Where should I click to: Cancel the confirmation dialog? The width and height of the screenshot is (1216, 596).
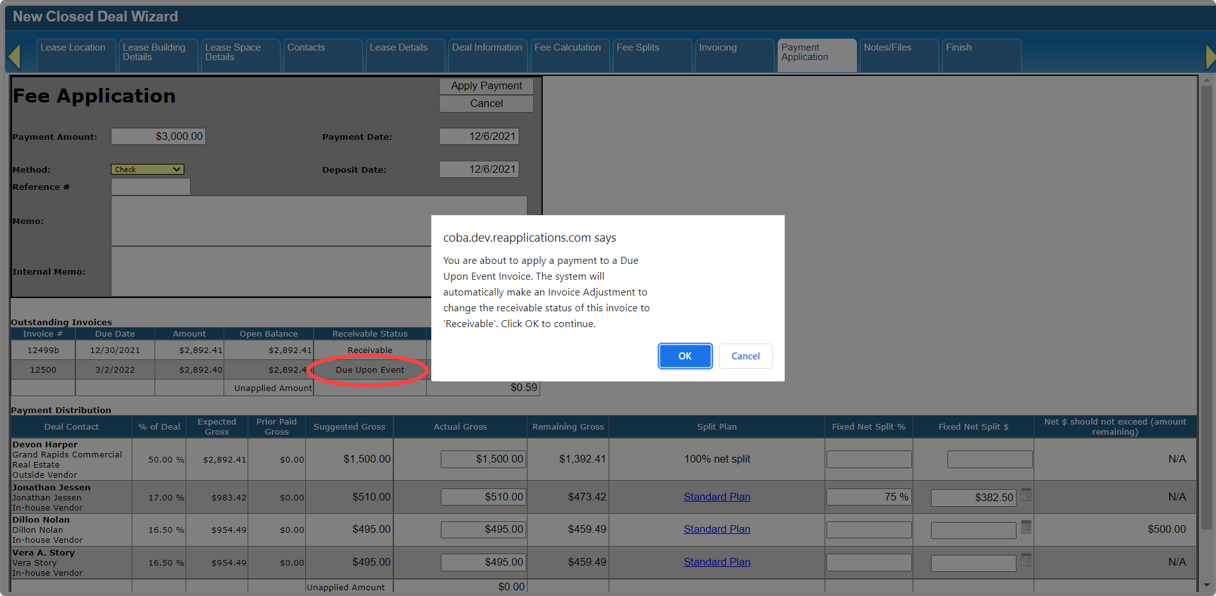tap(745, 356)
